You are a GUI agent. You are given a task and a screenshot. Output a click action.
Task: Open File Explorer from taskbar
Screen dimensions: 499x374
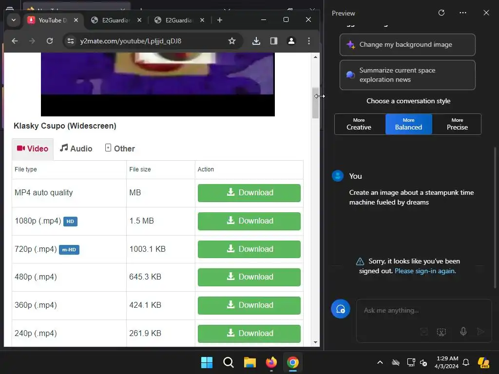pyautogui.click(x=250, y=362)
